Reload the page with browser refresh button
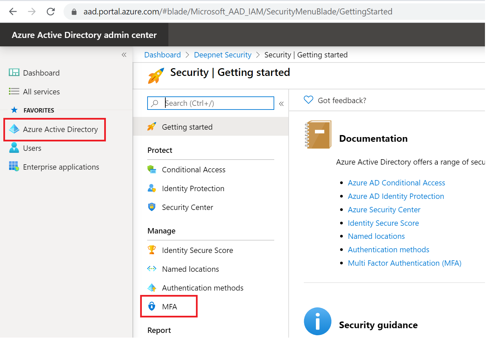Screen dimensions: 490x346 click(x=51, y=12)
